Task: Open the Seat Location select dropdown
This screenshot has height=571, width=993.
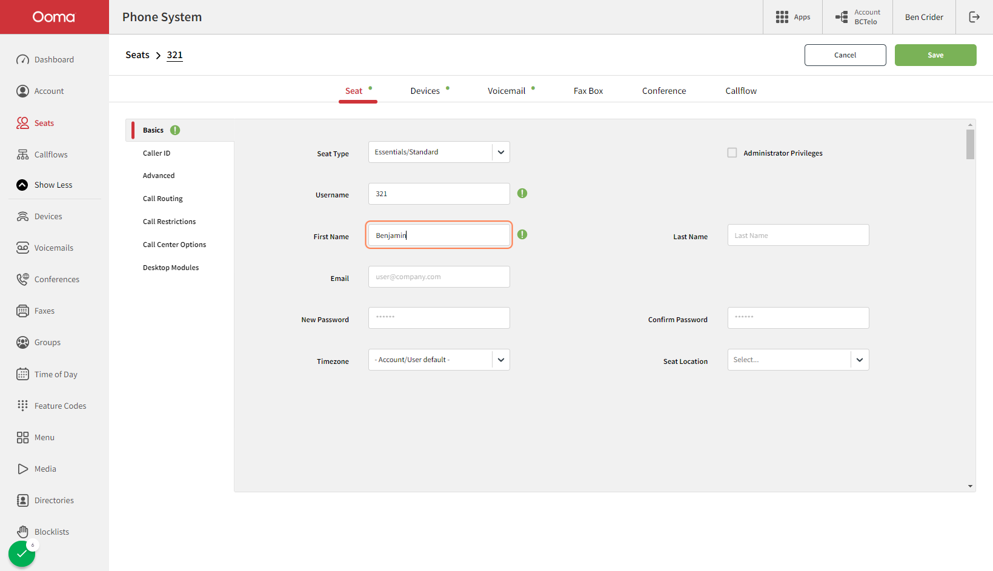Action: [798, 360]
